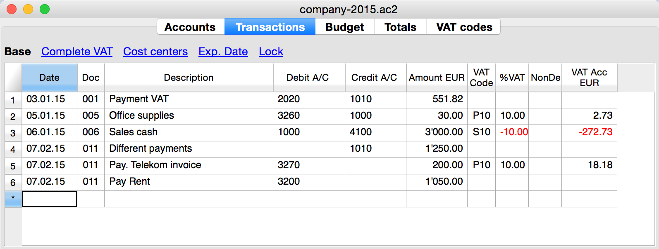
Task: Select the Transactions tab
Action: click(x=270, y=27)
